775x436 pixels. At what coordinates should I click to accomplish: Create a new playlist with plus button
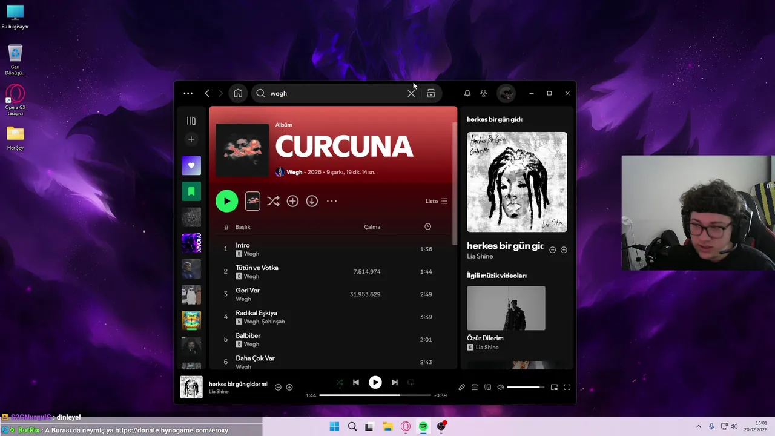point(191,139)
